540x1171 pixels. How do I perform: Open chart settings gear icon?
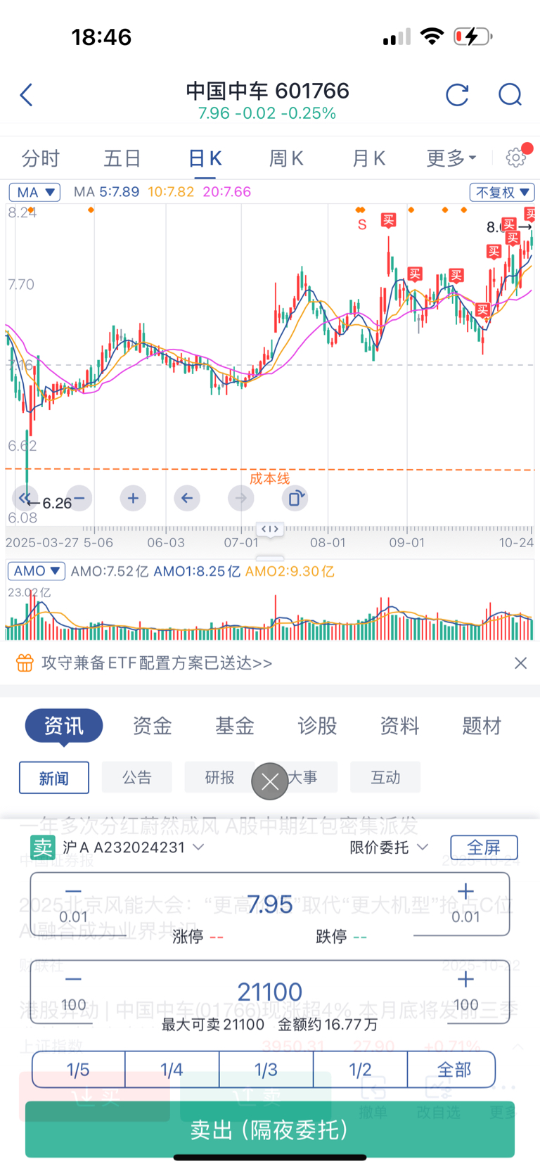click(x=517, y=158)
